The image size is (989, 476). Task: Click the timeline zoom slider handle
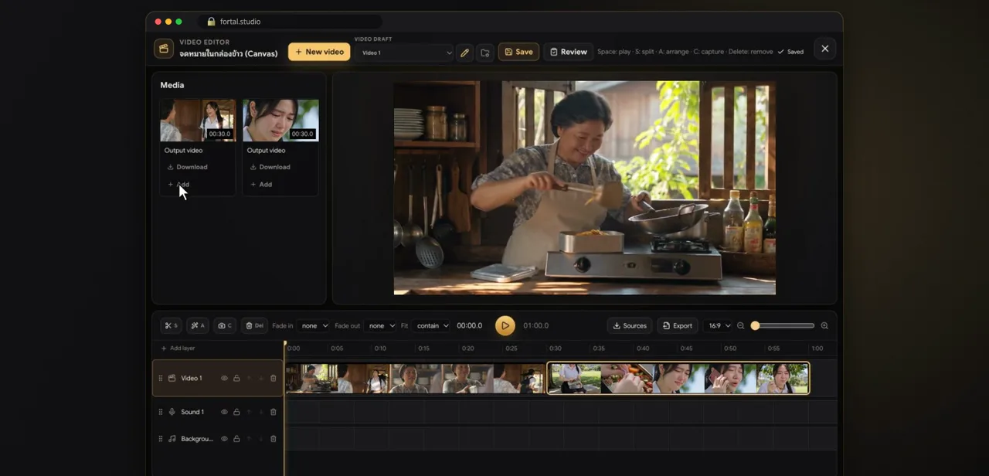tap(755, 326)
